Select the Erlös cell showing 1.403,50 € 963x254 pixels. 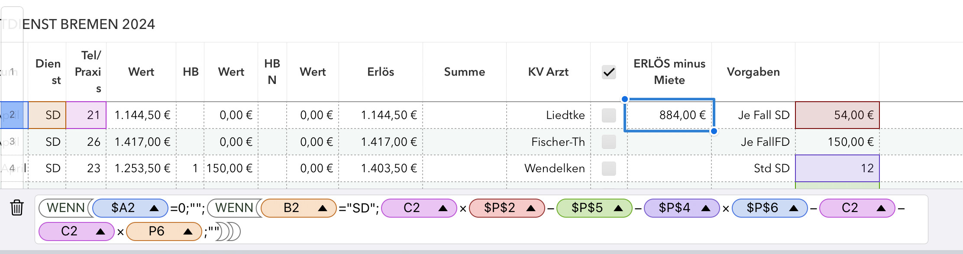(381, 168)
